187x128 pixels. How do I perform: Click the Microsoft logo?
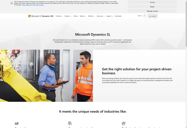pyautogui.click(x=34, y=16)
